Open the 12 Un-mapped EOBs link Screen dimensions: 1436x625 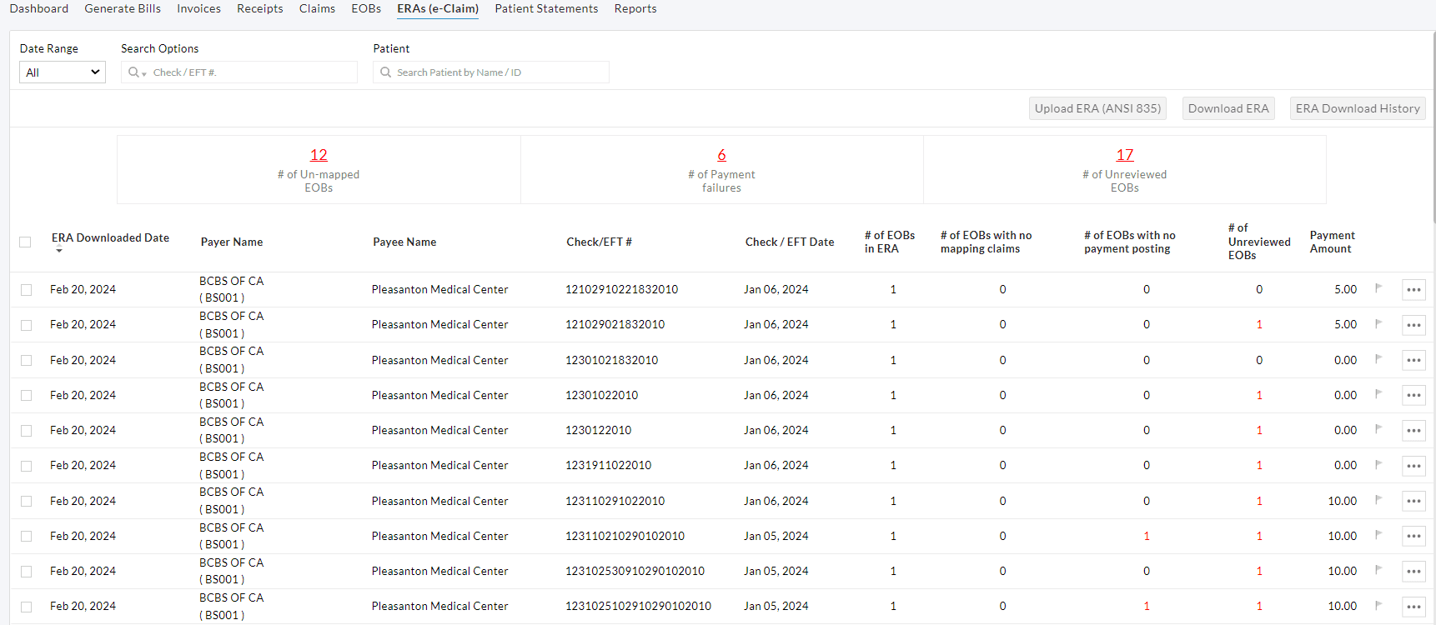tap(319, 155)
